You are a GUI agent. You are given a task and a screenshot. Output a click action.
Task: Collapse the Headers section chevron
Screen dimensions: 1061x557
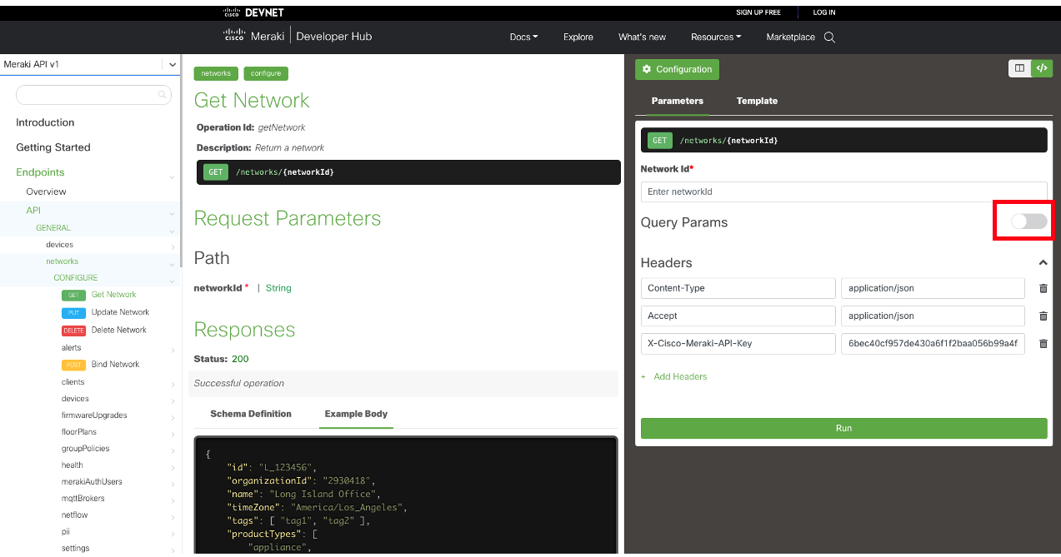(1043, 261)
